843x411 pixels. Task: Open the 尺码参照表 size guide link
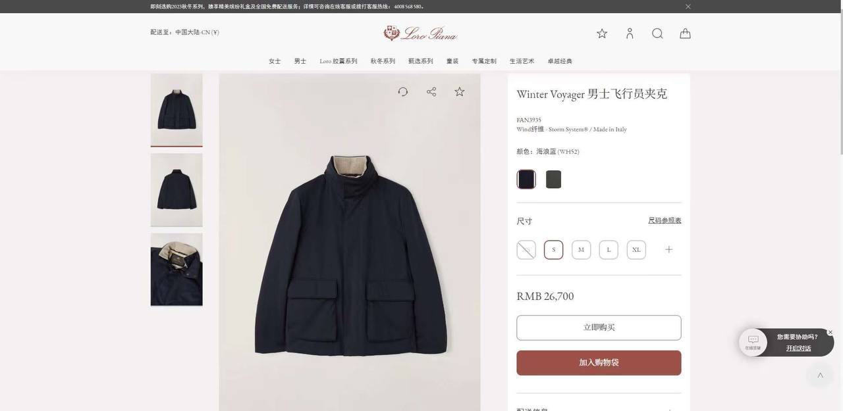coord(665,220)
